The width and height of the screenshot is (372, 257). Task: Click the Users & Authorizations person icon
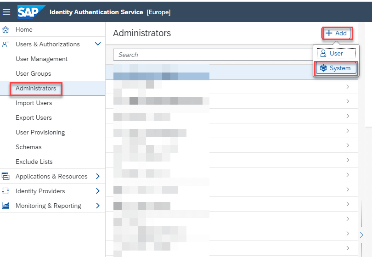6,44
